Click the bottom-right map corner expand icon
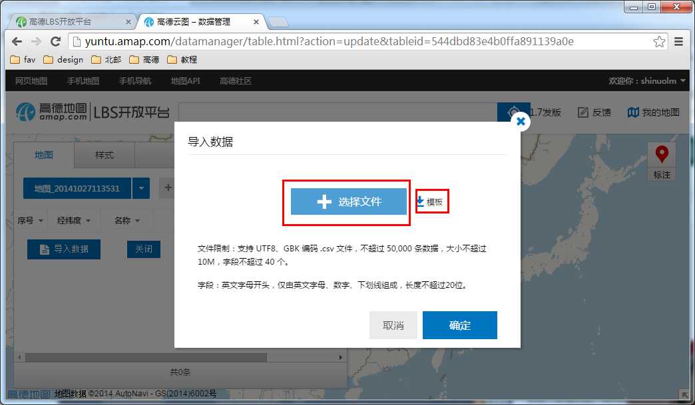This screenshot has height=405, width=695. [684, 394]
